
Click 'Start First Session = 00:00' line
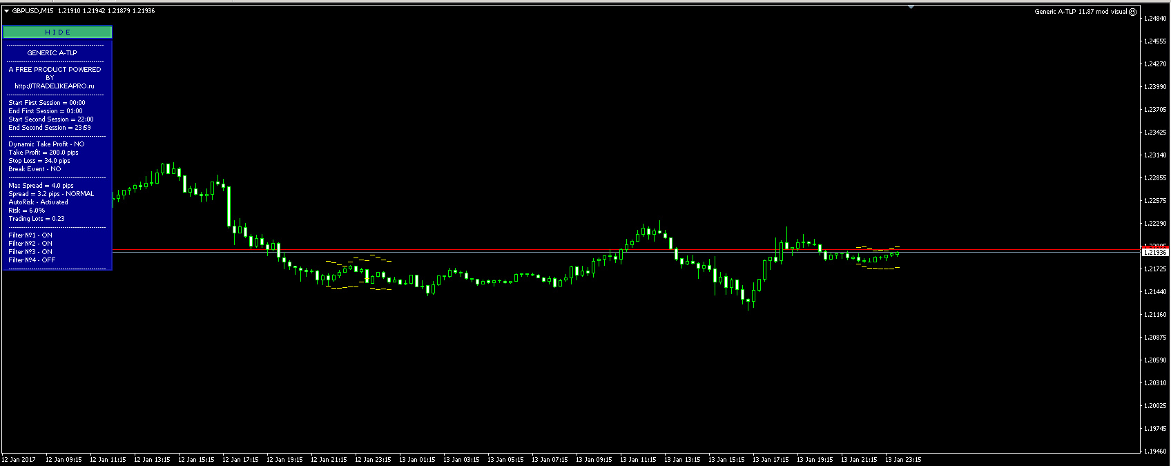point(47,103)
